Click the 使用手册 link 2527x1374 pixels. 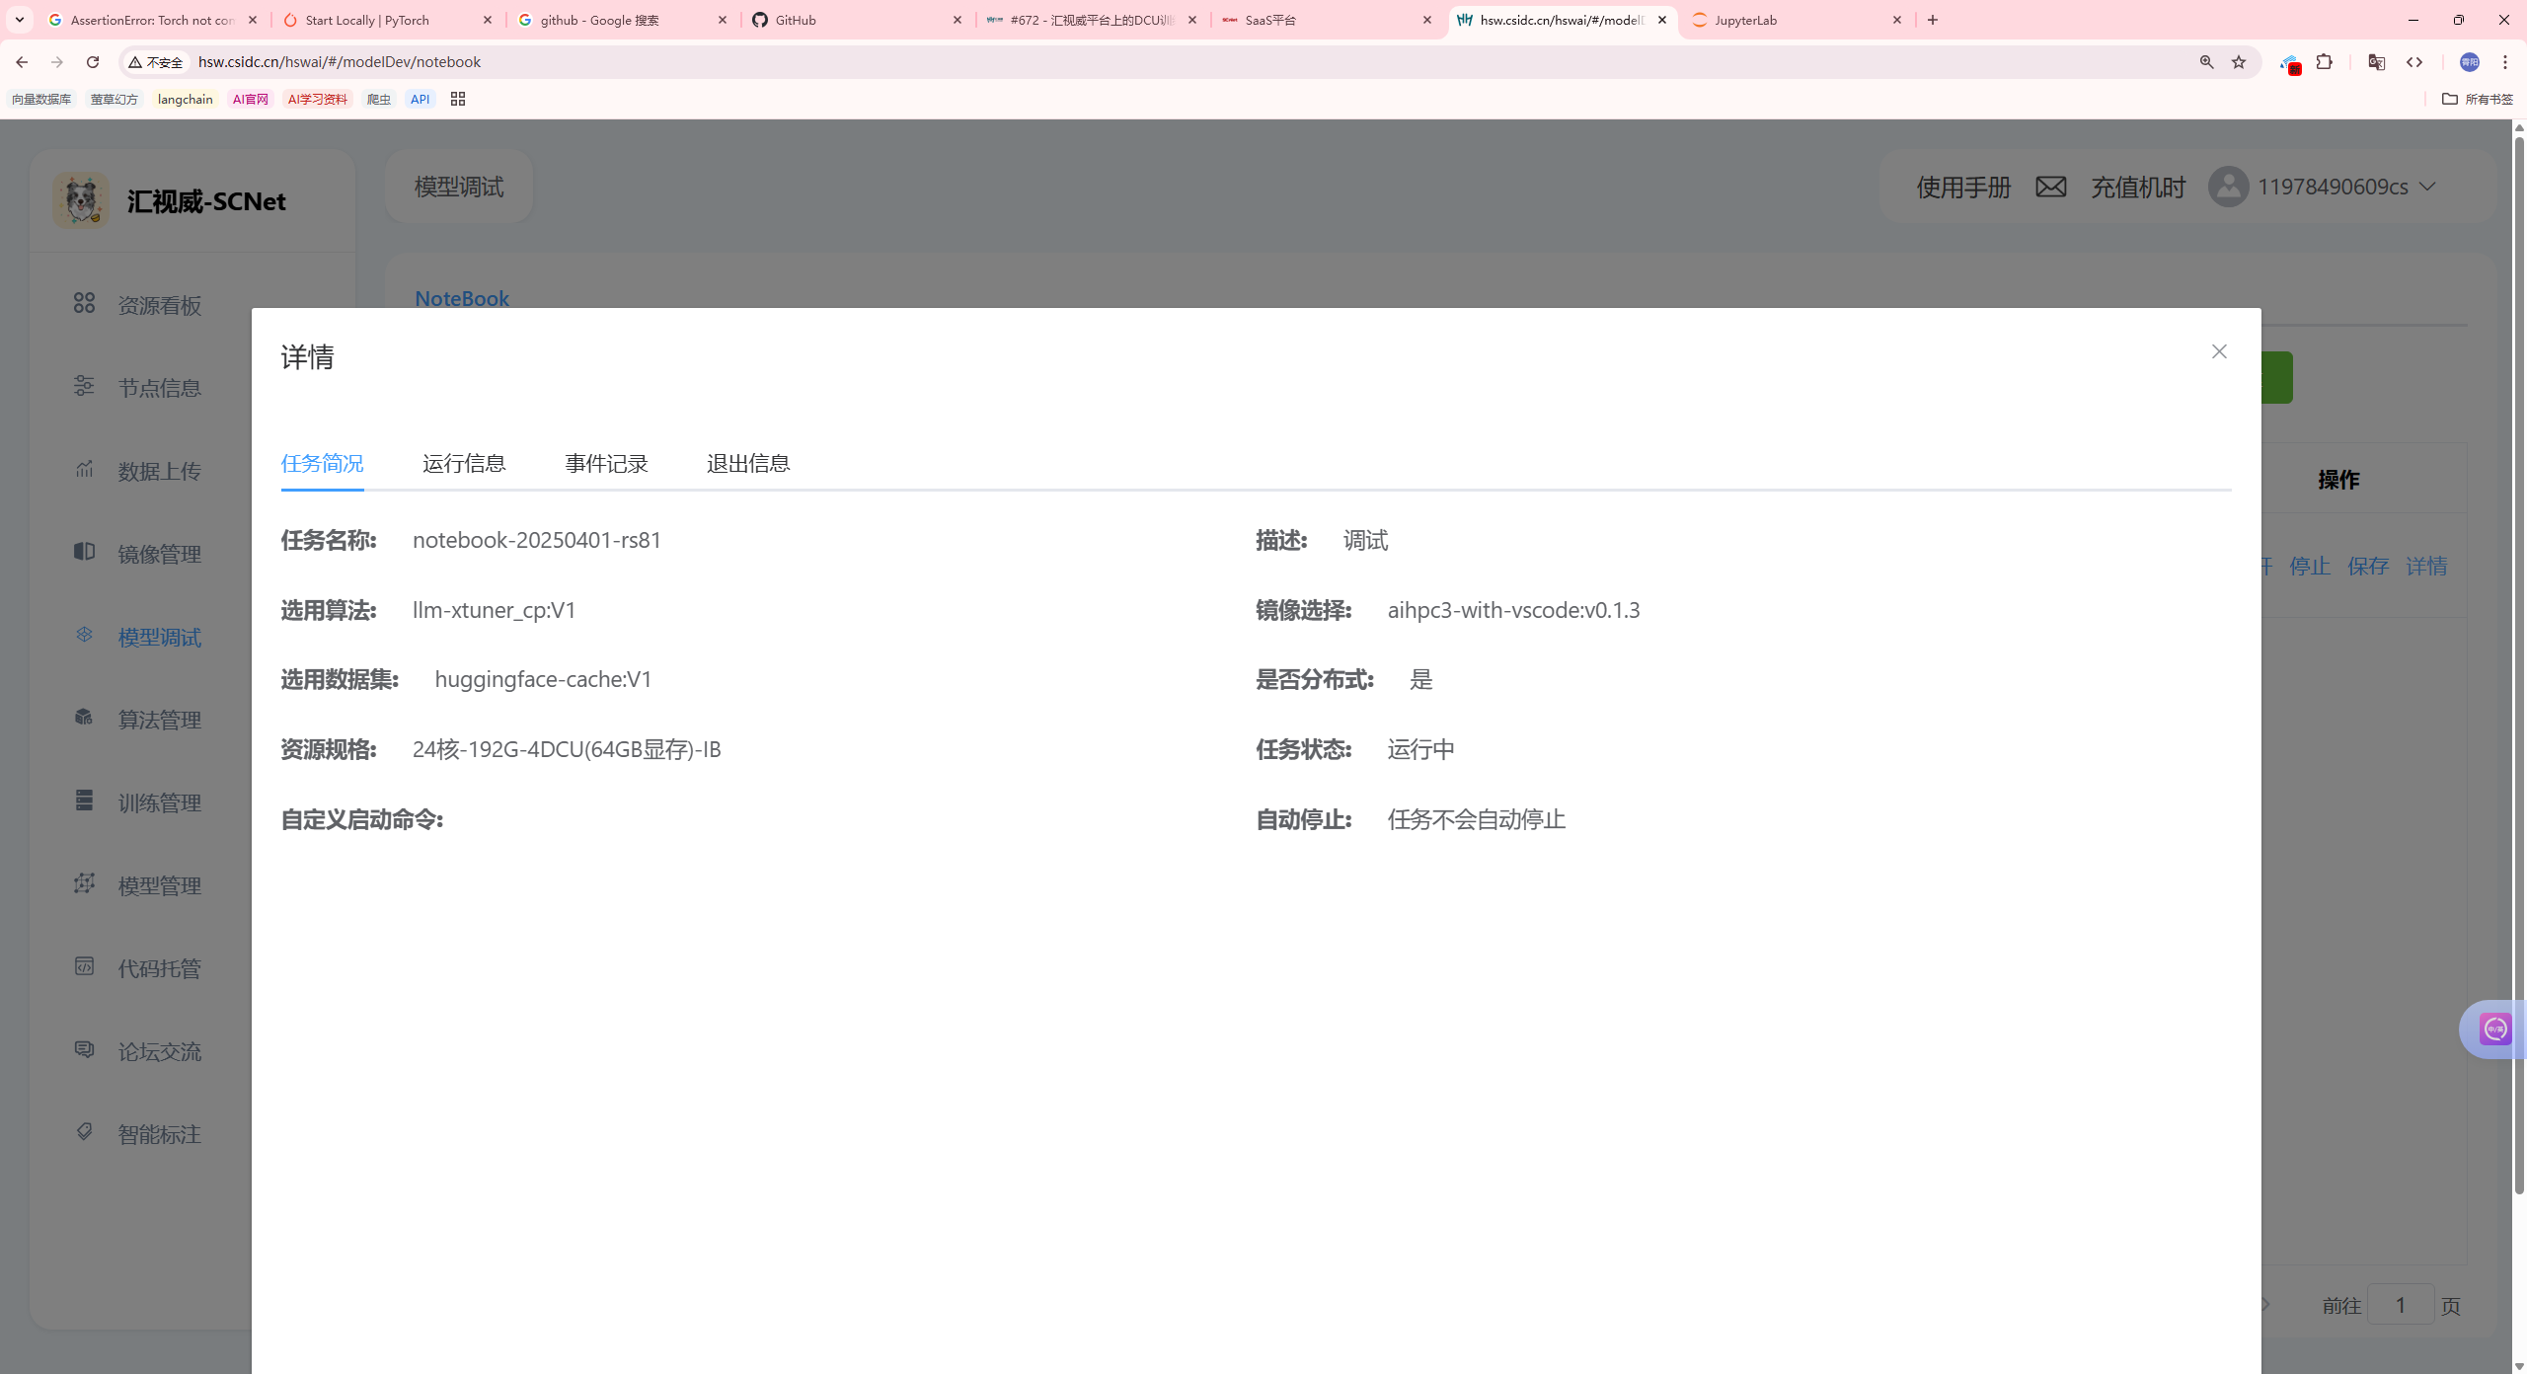[x=1963, y=187]
